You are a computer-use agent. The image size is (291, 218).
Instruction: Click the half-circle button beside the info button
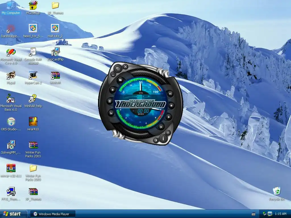pyautogui.click(x=155, y=140)
